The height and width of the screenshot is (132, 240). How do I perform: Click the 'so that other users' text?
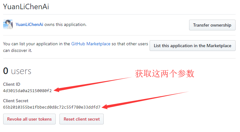tap(130, 44)
